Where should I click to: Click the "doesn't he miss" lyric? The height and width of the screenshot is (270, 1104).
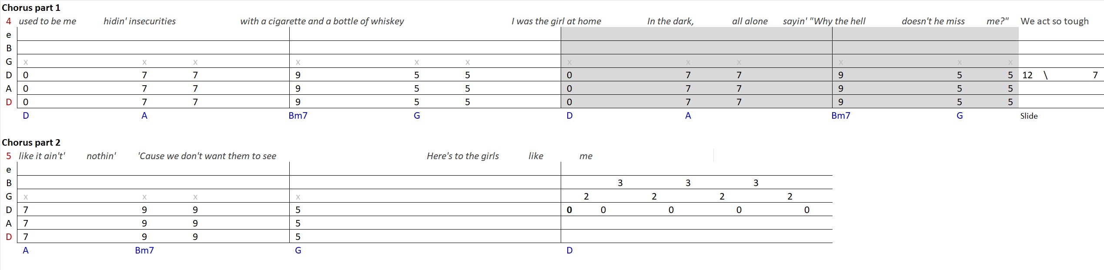(x=933, y=21)
